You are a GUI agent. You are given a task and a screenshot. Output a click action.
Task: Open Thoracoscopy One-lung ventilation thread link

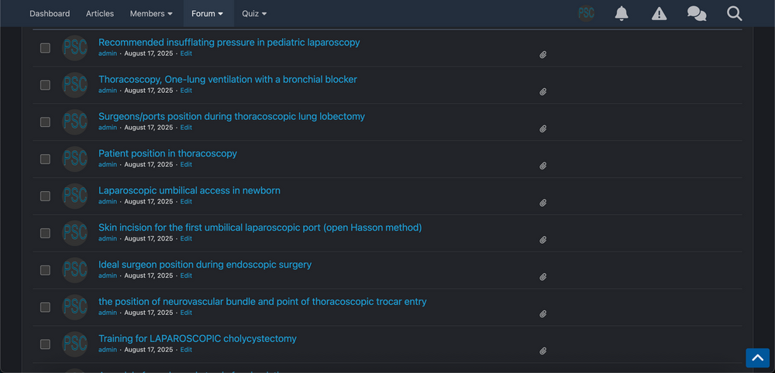[x=227, y=80]
